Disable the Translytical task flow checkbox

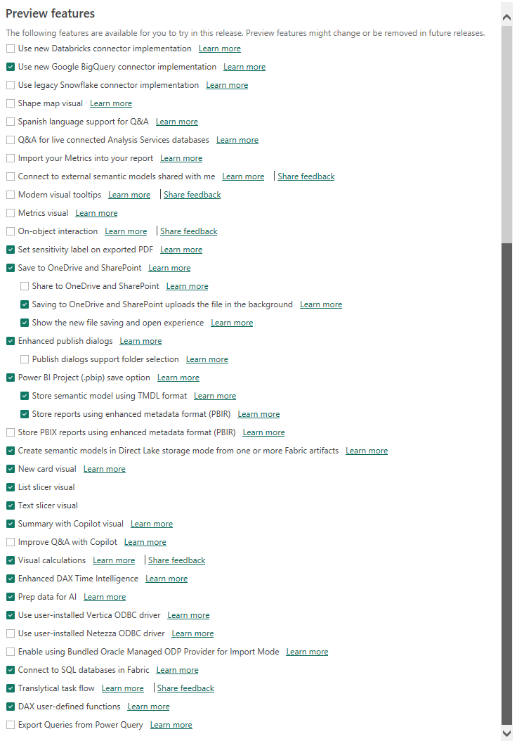(11, 688)
